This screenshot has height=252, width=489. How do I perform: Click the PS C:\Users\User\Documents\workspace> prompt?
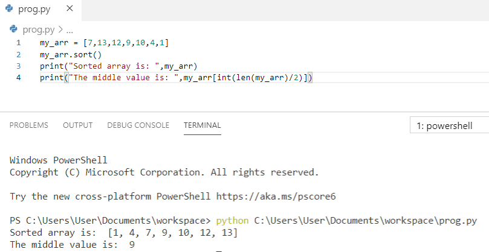(x=111, y=221)
